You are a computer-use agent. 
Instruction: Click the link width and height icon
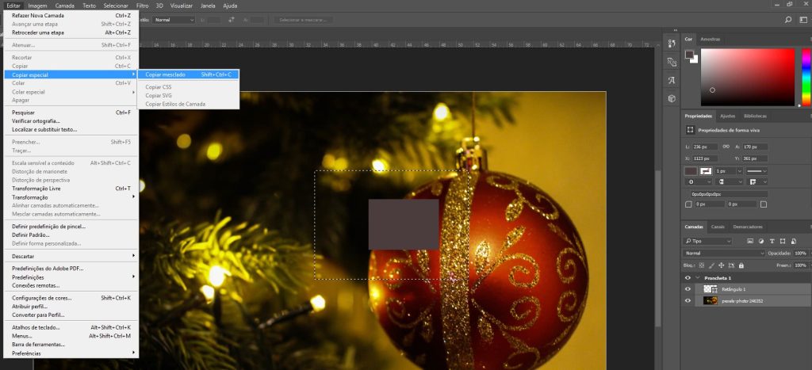point(726,147)
